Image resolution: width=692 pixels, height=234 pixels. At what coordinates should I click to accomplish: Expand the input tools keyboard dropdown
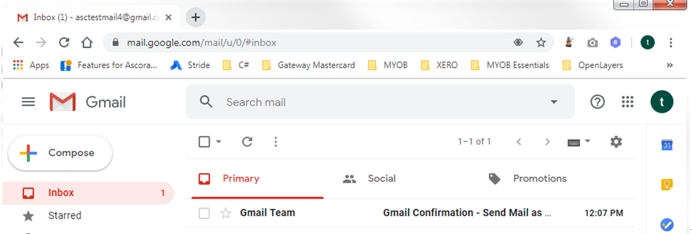587,141
